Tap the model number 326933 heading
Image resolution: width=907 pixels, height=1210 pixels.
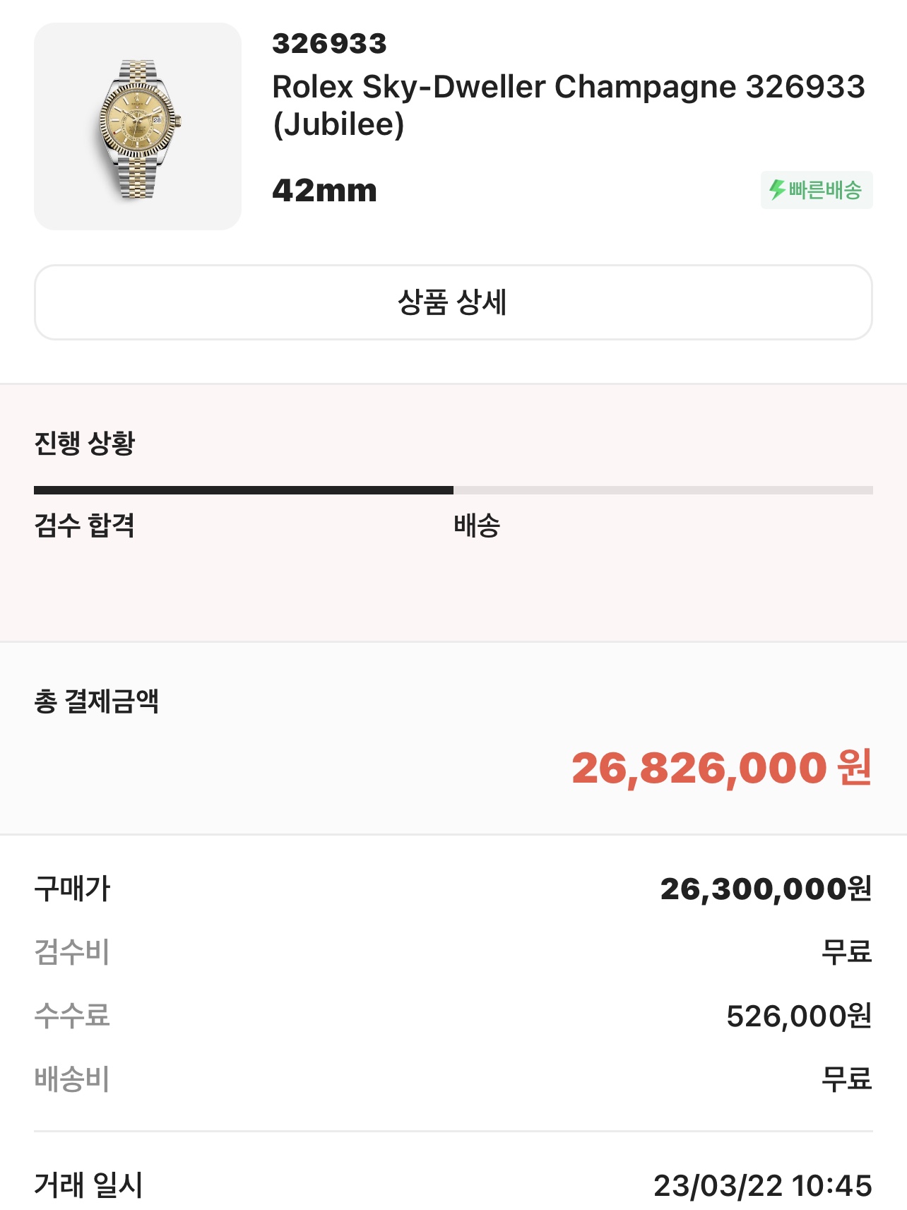pyautogui.click(x=330, y=44)
